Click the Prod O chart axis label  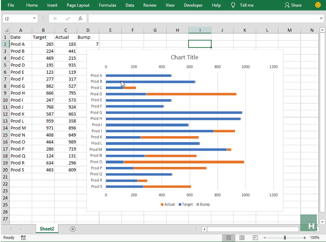96,162
